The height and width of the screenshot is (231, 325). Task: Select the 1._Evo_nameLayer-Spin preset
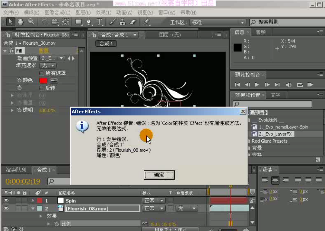point(283,127)
